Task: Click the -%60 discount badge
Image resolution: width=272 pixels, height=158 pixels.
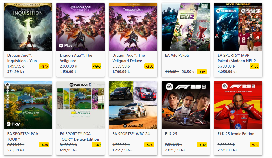Action: click(x=96, y=66)
